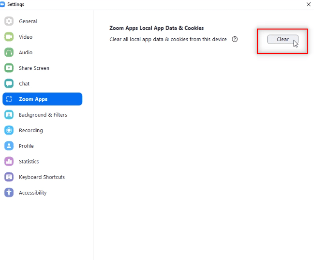Click the Accessibility figure icon
Image resolution: width=314 pixels, height=260 pixels.
pos(9,193)
